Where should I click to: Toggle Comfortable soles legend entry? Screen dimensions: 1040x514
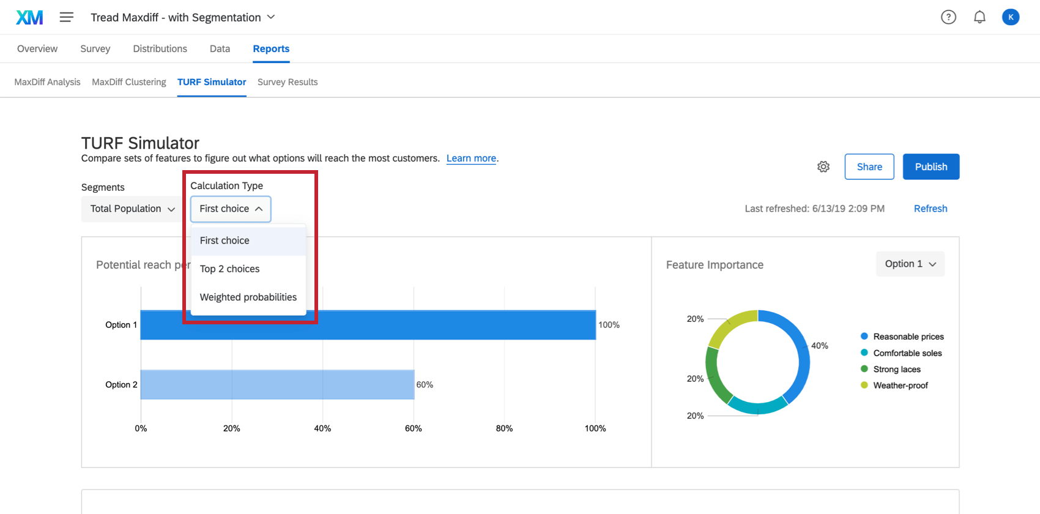(907, 353)
